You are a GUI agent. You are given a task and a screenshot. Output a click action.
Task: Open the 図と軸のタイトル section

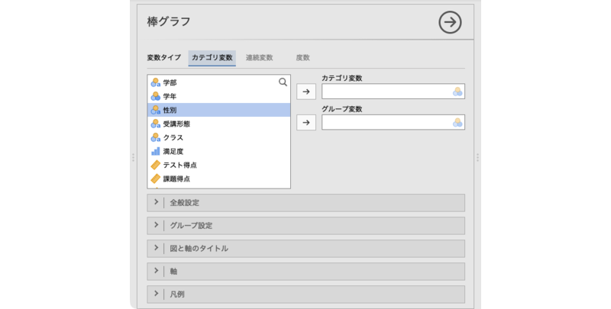click(x=305, y=249)
